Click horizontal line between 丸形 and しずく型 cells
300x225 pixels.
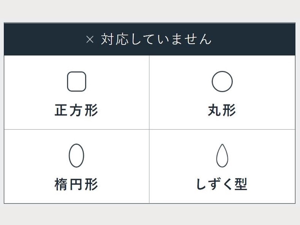pos(222,129)
